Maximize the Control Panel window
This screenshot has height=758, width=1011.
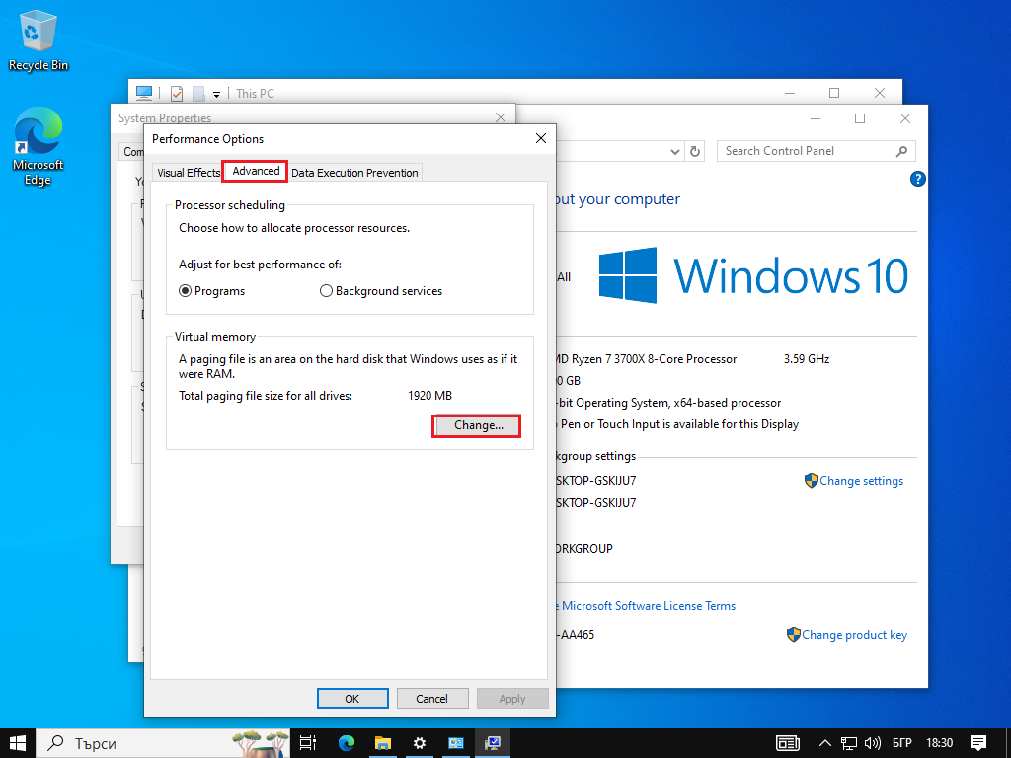(x=860, y=118)
